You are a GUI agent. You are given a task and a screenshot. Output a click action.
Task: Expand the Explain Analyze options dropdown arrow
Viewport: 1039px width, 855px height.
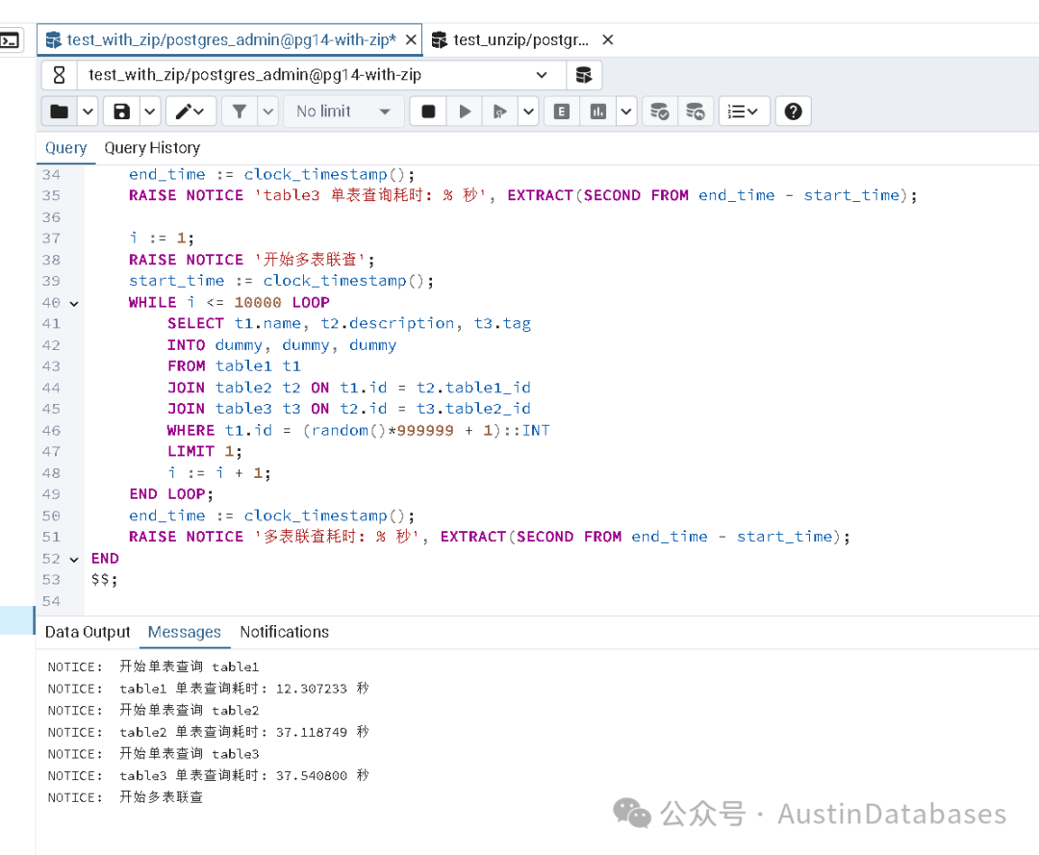click(626, 112)
